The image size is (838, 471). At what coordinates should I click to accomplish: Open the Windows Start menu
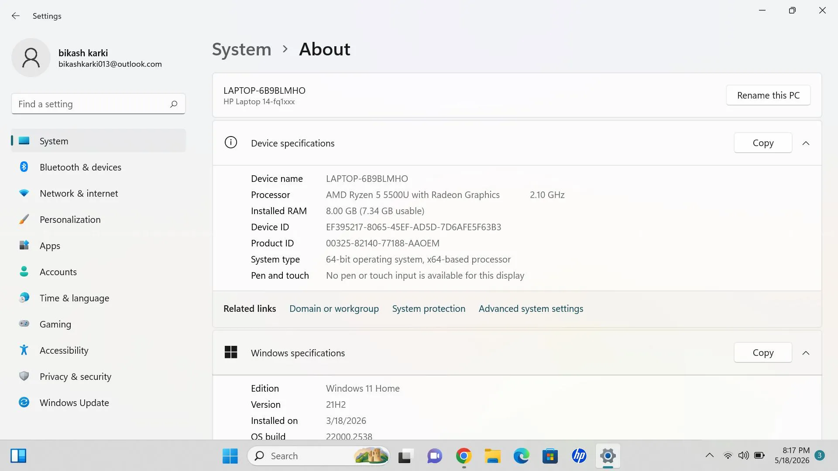click(x=230, y=456)
